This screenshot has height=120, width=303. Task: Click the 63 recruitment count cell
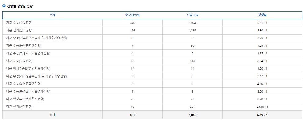(132, 61)
